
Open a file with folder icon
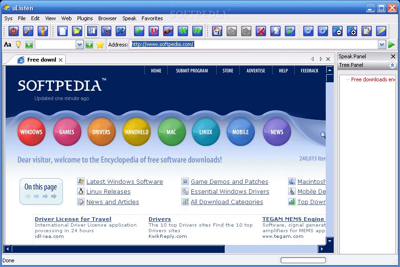coord(77,31)
